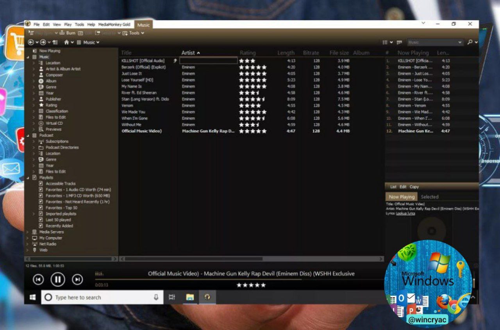The height and width of the screenshot is (330, 500).
Task: Click the MediaMonkey taskbar icon
Action: coord(207,297)
